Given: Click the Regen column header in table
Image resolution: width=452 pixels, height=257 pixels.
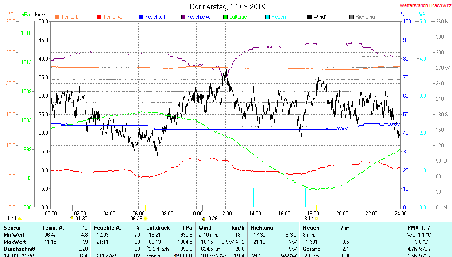Looking at the screenshot, I should click(x=311, y=227).
